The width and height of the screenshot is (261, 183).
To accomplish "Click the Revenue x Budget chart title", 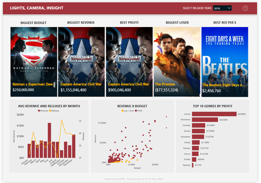I will pyautogui.click(x=132, y=106).
